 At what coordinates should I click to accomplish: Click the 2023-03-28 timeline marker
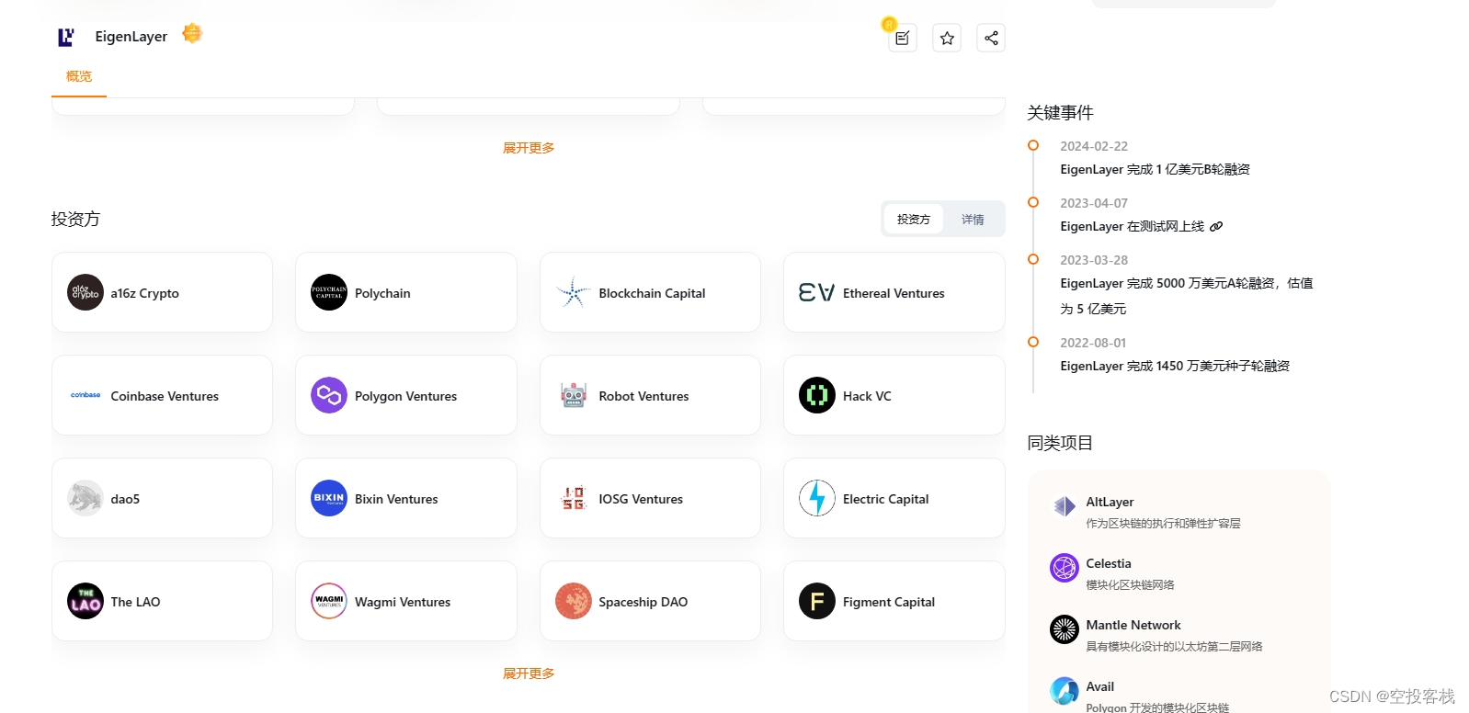tap(1033, 259)
